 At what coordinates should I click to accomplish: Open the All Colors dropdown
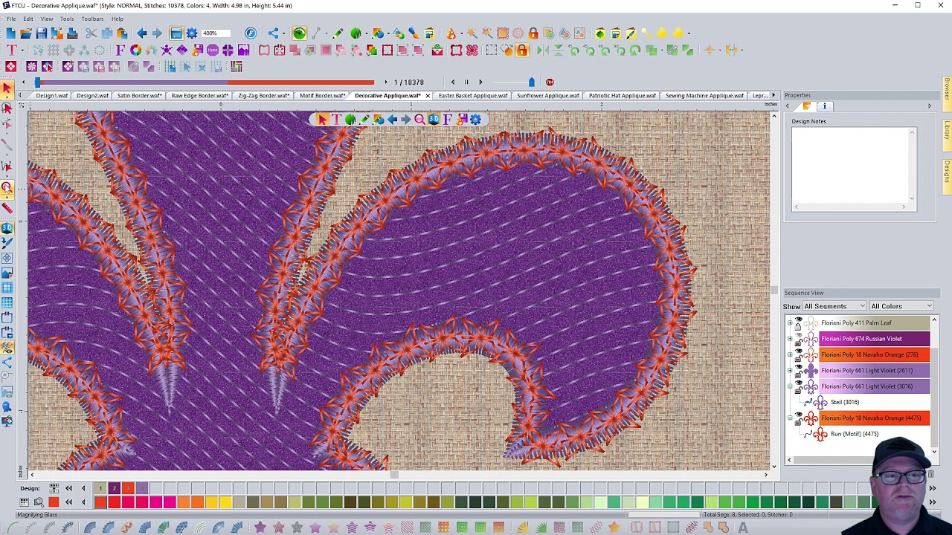901,306
